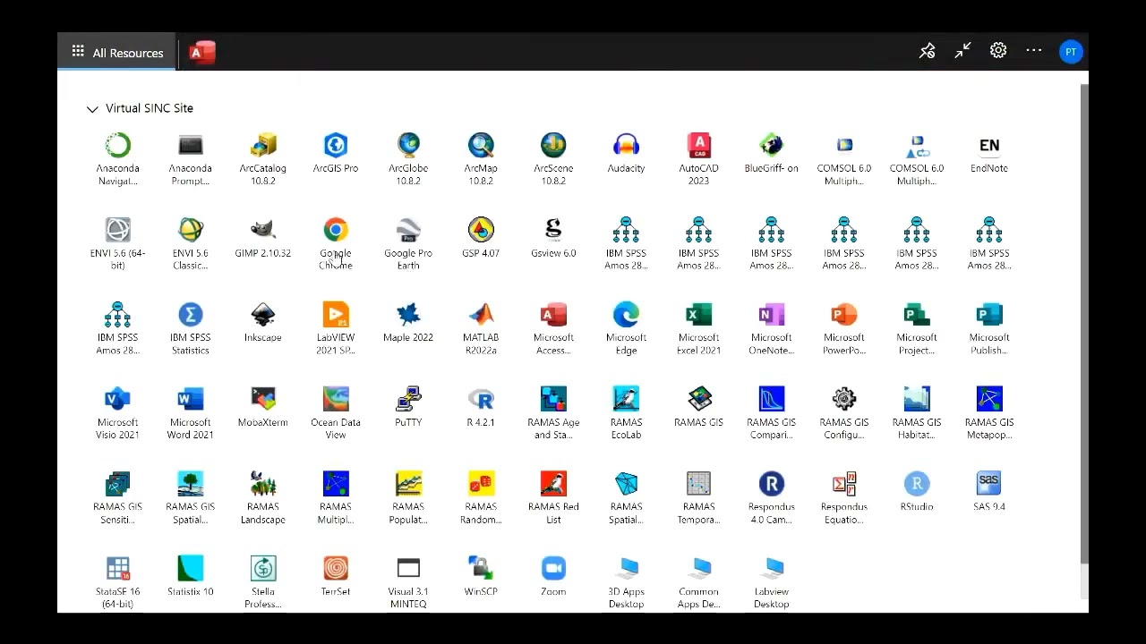Screen dimensions: 1146x644
Task: Launch ENVI 5.6 (64-bit)
Action: click(117, 243)
